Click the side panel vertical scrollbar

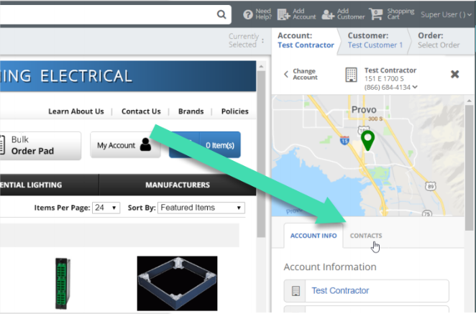(470, 167)
